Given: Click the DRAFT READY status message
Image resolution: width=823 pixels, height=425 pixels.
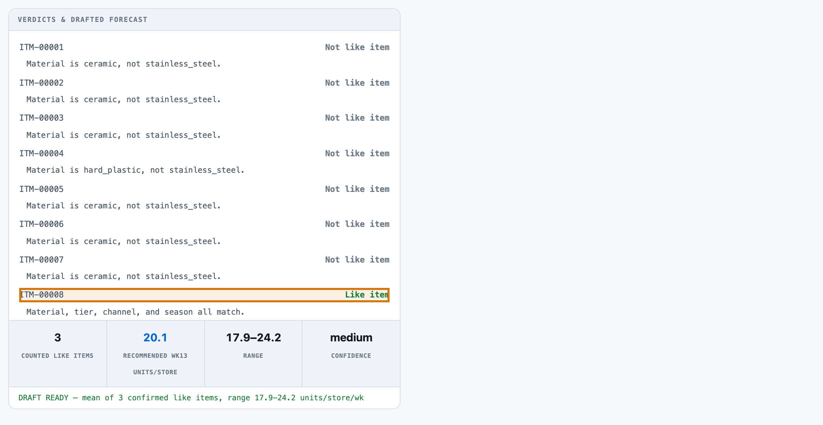Looking at the screenshot, I should pyautogui.click(x=191, y=398).
